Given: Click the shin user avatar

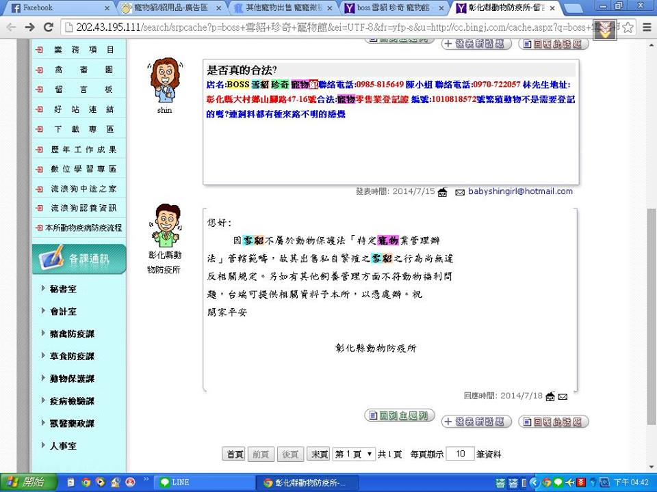Looking at the screenshot, I should click(x=164, y=81).
